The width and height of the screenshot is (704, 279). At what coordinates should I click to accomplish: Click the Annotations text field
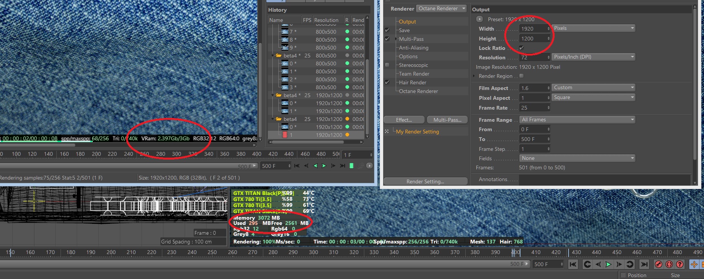pos(605,180)
